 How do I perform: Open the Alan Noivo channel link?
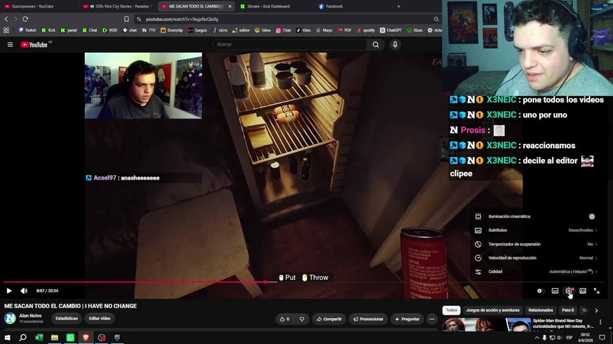(30, 316)
